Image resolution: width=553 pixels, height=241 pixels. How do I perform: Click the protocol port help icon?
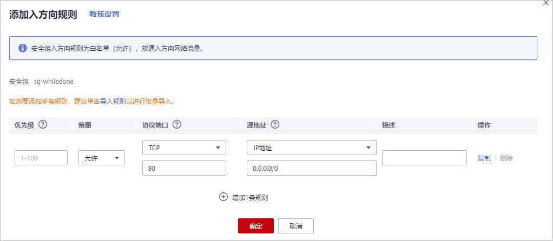176,125
